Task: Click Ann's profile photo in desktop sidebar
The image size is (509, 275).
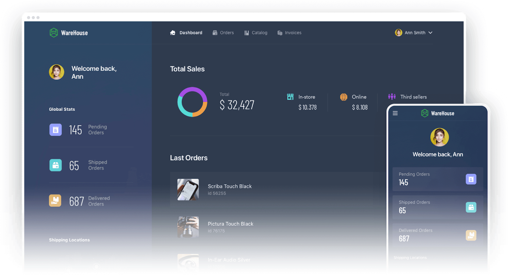Action: 57,72
